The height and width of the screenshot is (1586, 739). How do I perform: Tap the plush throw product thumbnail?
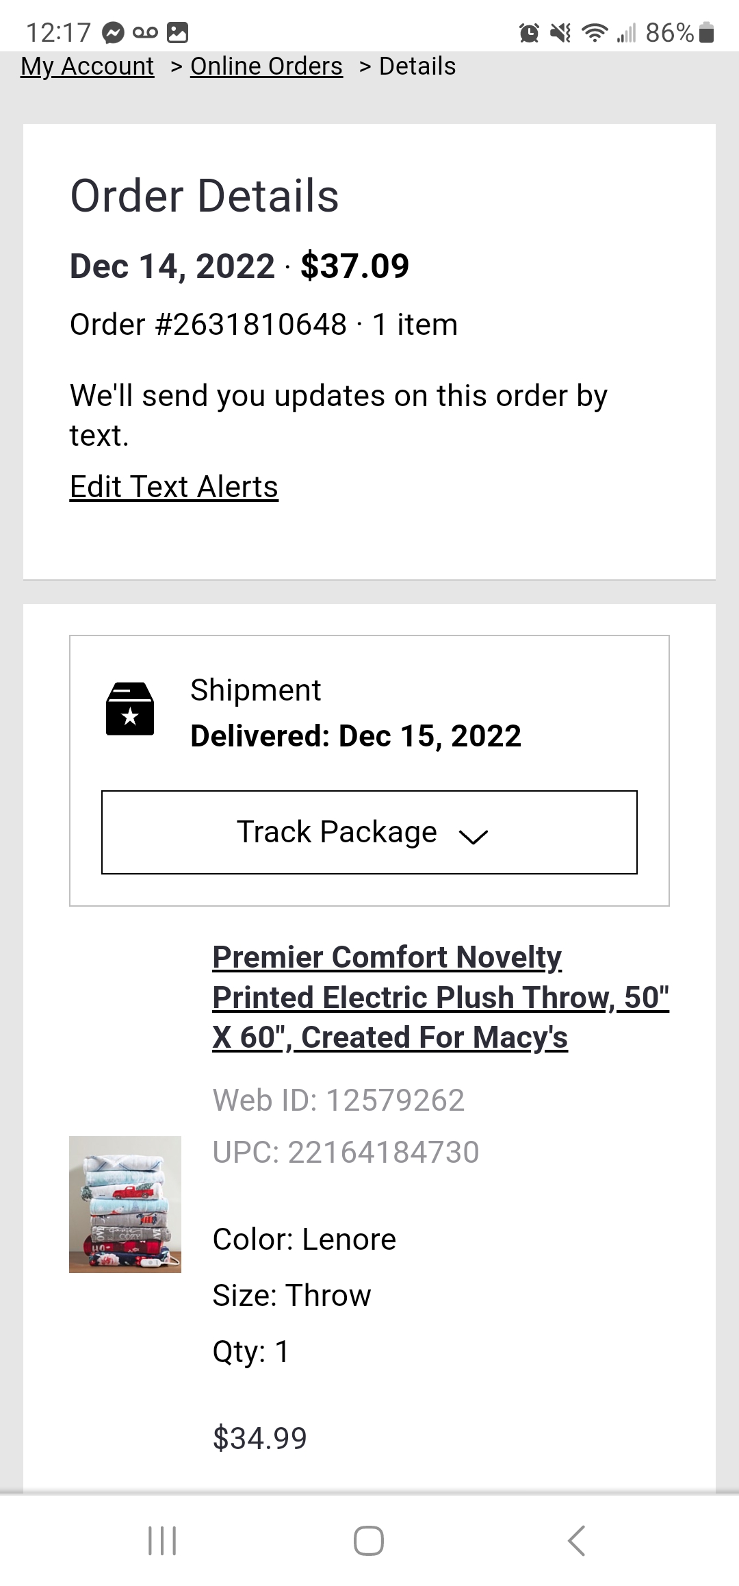(x=125, y=1205)
